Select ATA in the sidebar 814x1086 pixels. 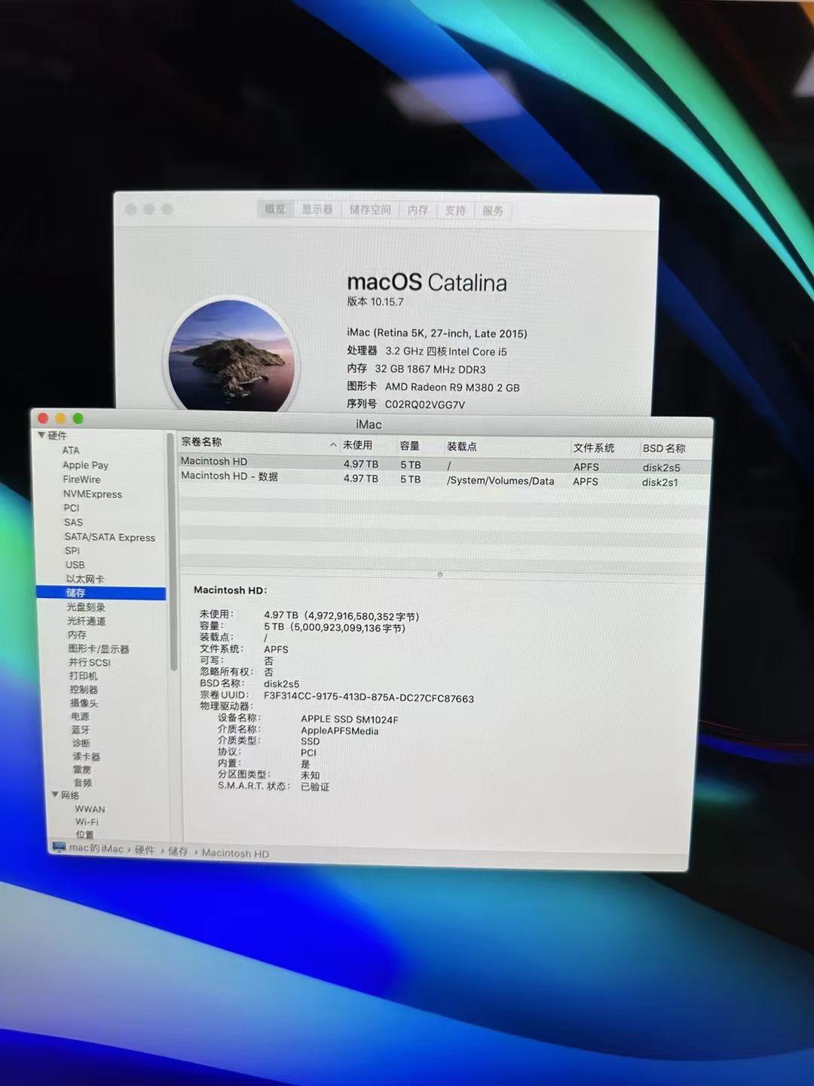point(71,450)
